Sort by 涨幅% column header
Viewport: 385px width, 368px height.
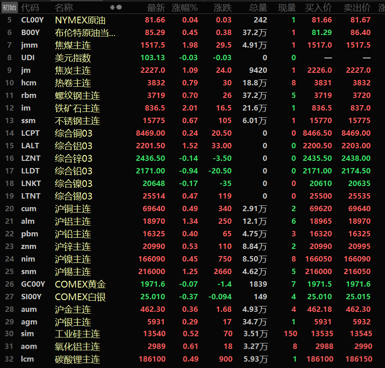coord(186,8)
